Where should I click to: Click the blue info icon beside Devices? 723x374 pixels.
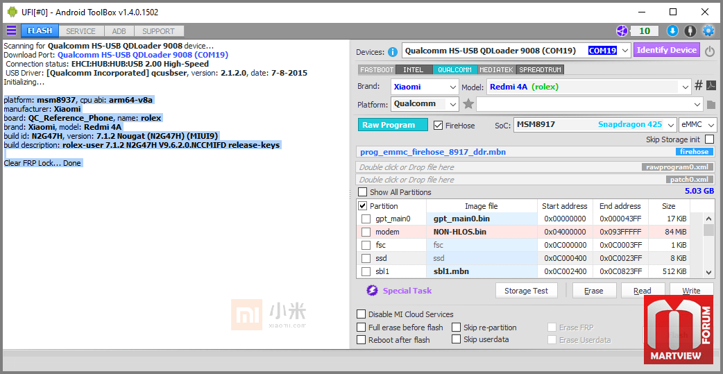pyautogui.click(x=393, y=51)
